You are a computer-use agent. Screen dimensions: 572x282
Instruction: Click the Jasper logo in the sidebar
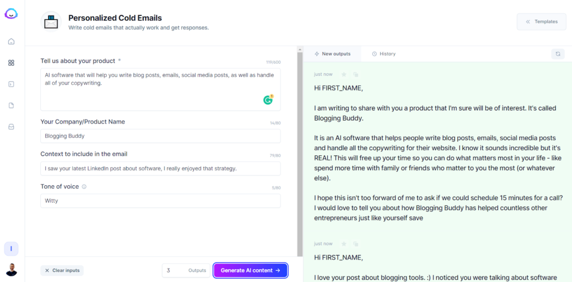[x=11, y=15]
